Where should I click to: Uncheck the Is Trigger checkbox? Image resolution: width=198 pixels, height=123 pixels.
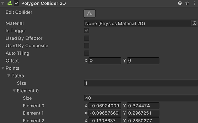[87, 31]
